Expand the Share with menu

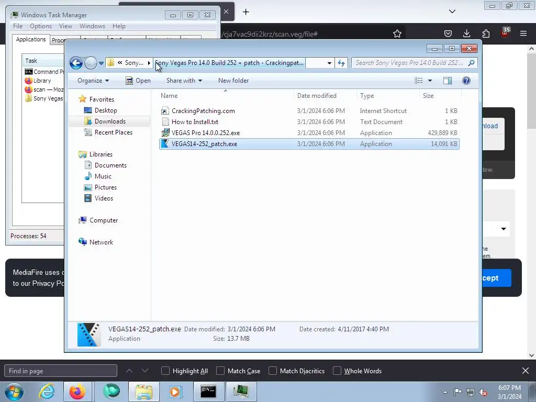[184, 81]
